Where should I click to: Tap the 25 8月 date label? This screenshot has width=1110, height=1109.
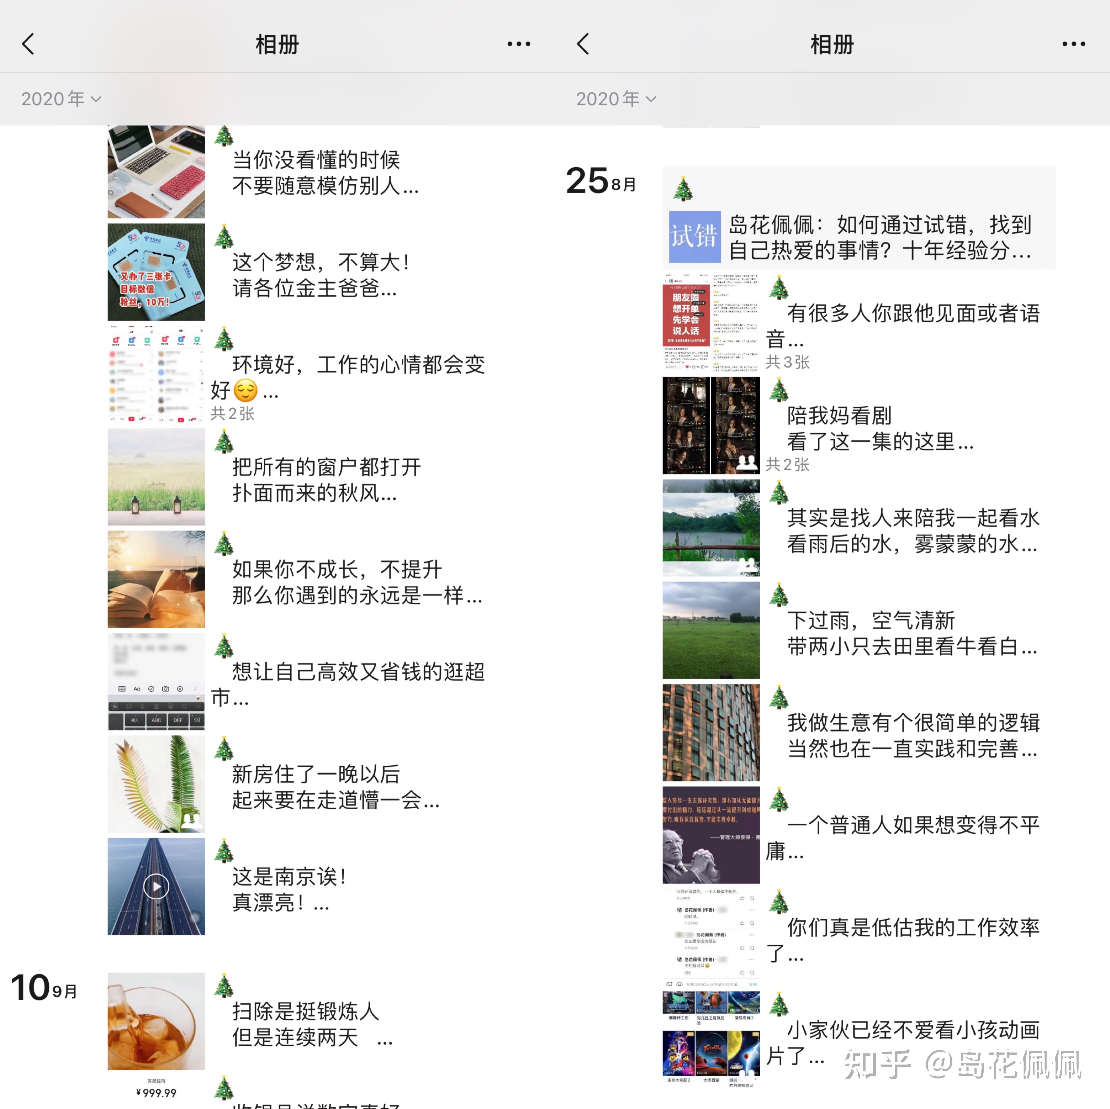point(601,181)
